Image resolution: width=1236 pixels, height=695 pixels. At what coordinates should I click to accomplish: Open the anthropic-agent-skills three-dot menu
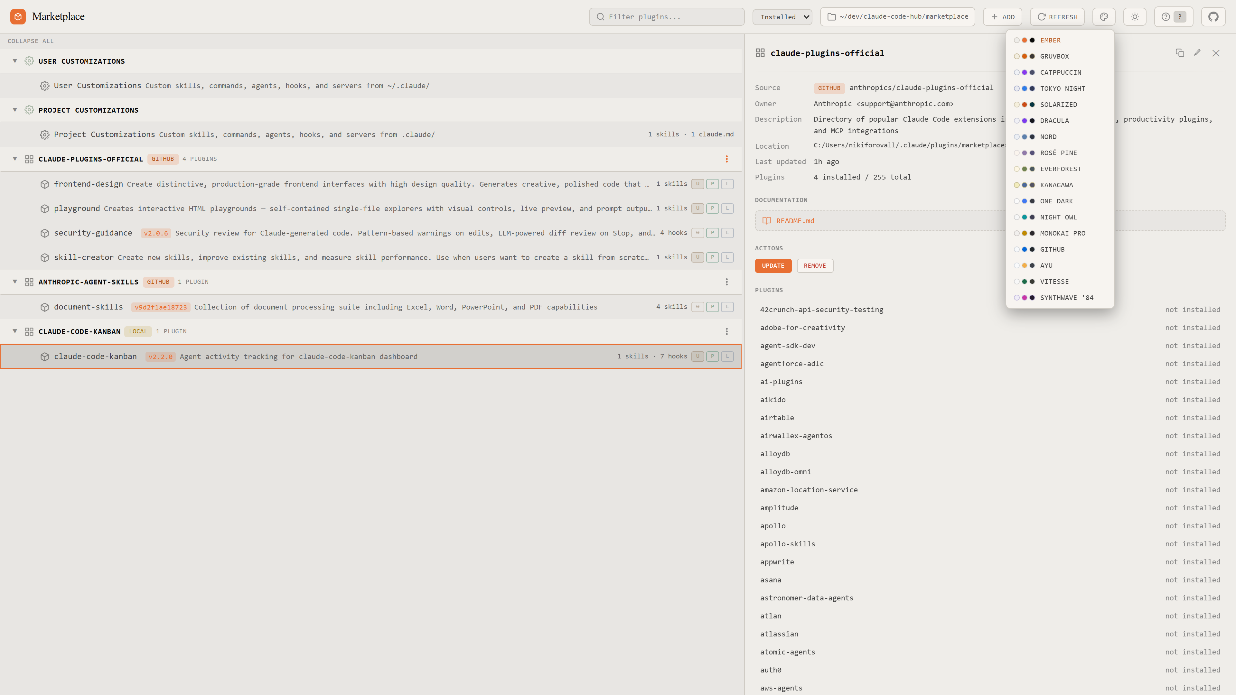726,282
